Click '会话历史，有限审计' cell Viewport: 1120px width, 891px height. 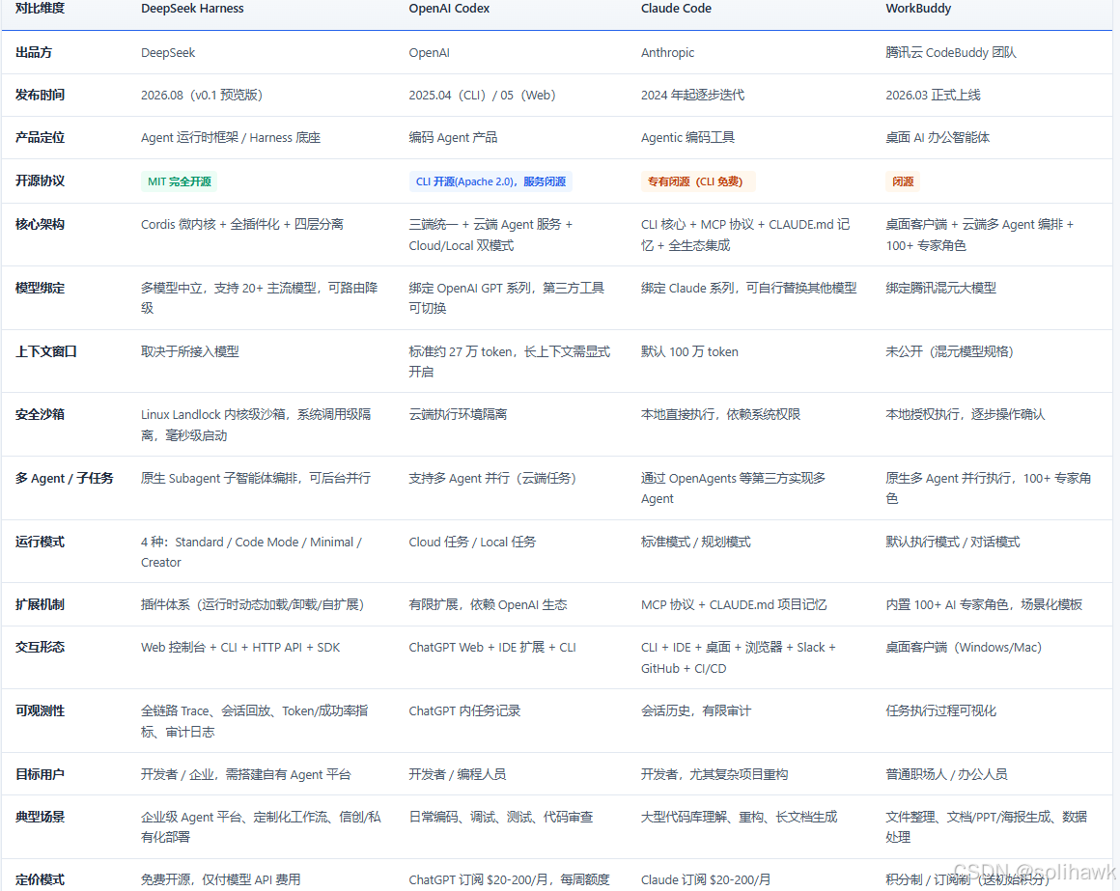696,710
